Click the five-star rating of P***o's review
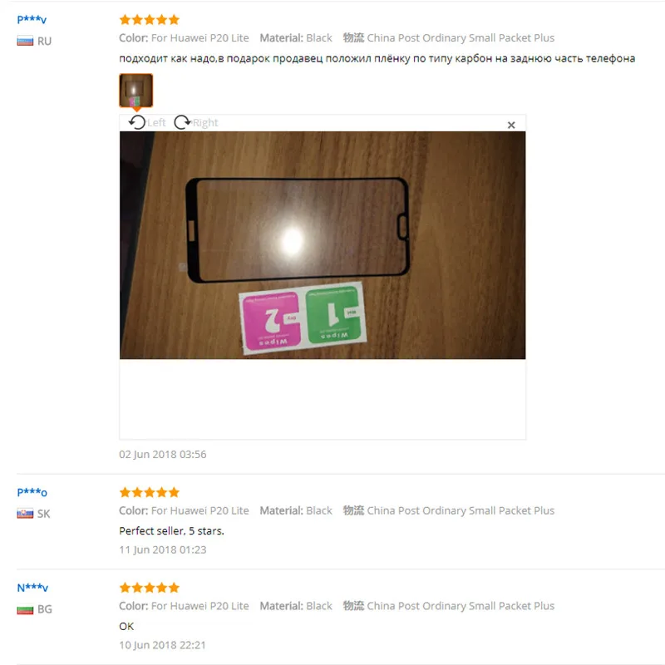665x665 pixels. point(150,492)
